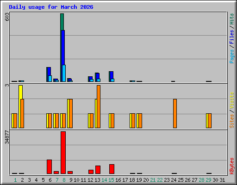Click day label 1 on the bottom axis
This screenshot has width=237, height=185.
tap(15, 180)
